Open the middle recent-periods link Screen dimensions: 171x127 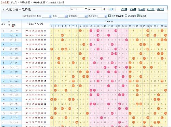pyautogui.click(x=142, y=9)
